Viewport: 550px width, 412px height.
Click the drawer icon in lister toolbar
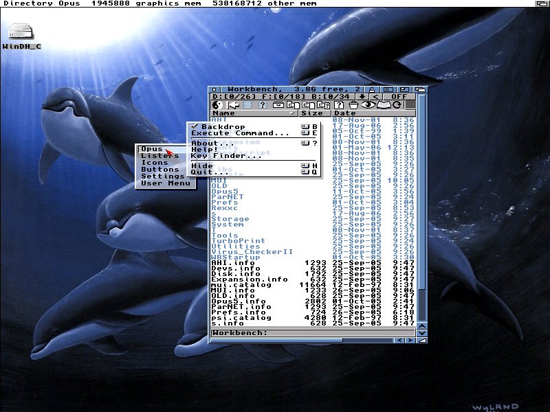click(x=278, y=105)
